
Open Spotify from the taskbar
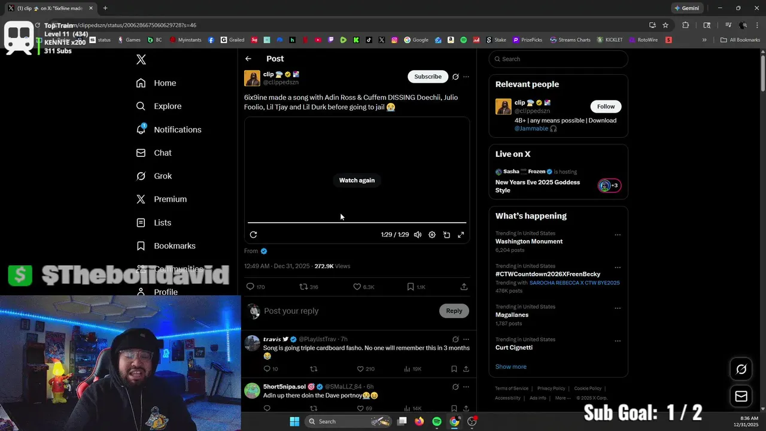[x=437, y=421]
